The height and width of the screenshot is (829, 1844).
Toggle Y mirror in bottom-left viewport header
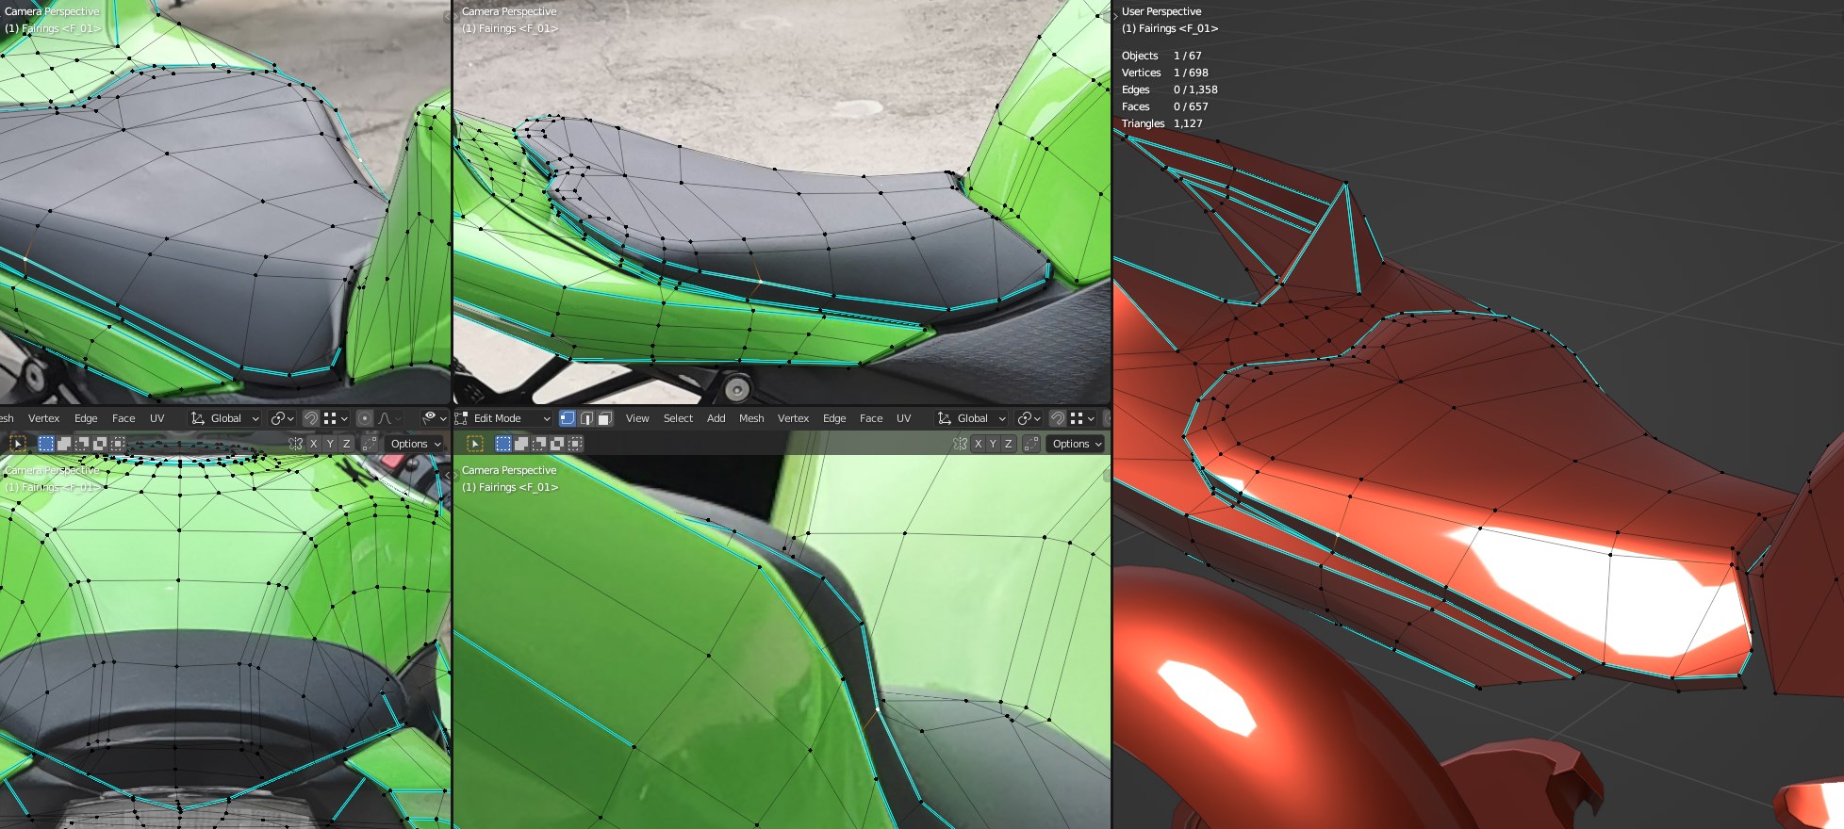pos(330,444)
